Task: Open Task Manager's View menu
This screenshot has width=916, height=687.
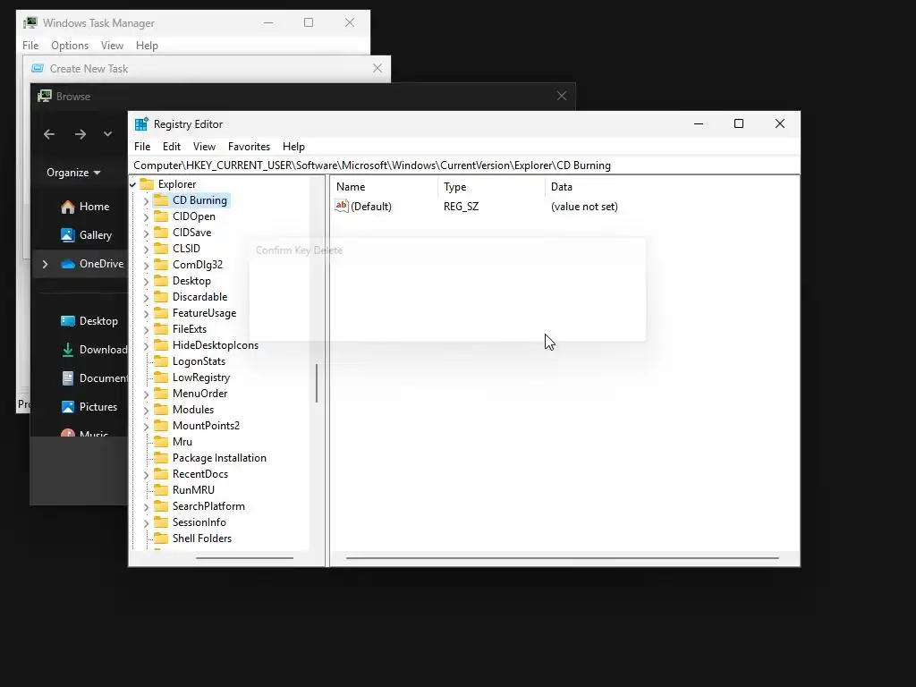Action: click(112, 46)
